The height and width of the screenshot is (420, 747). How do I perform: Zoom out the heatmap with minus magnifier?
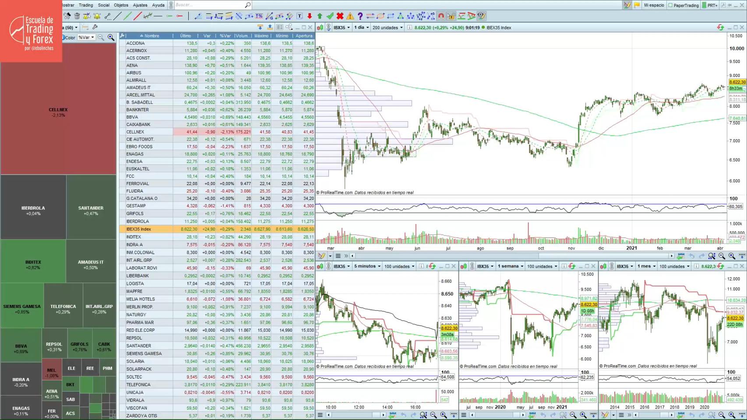click(x=101, y=38)
